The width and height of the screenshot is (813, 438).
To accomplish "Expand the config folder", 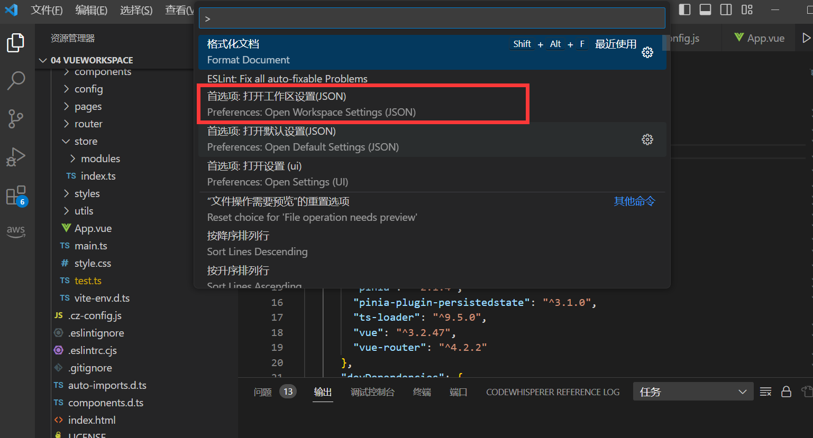I will 88,89.
